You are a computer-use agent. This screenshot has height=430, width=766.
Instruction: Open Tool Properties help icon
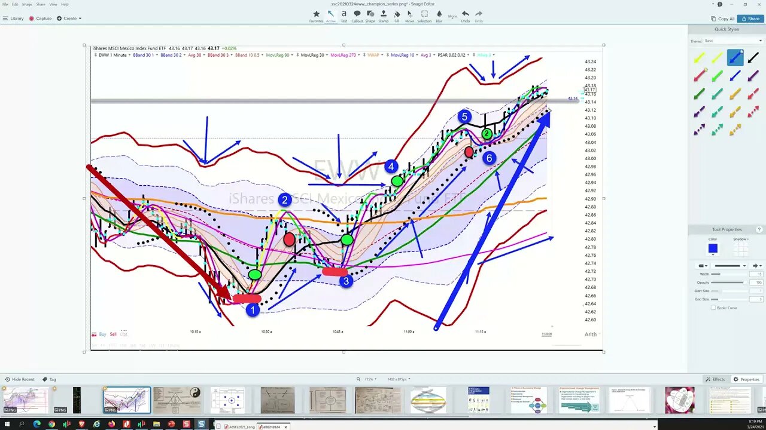[x=759, y=229]
